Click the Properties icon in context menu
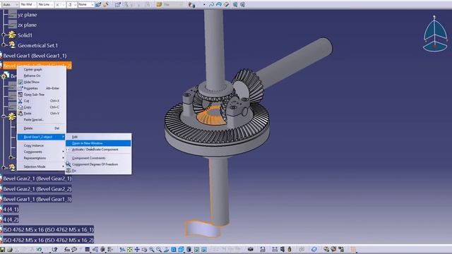The height and width of the screenshot is (254, 452). [20, 88]
